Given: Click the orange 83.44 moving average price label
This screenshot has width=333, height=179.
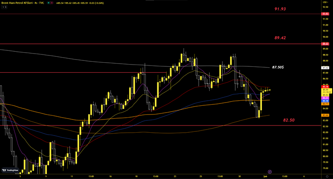Looking at the screenshot, I should 325,115.
